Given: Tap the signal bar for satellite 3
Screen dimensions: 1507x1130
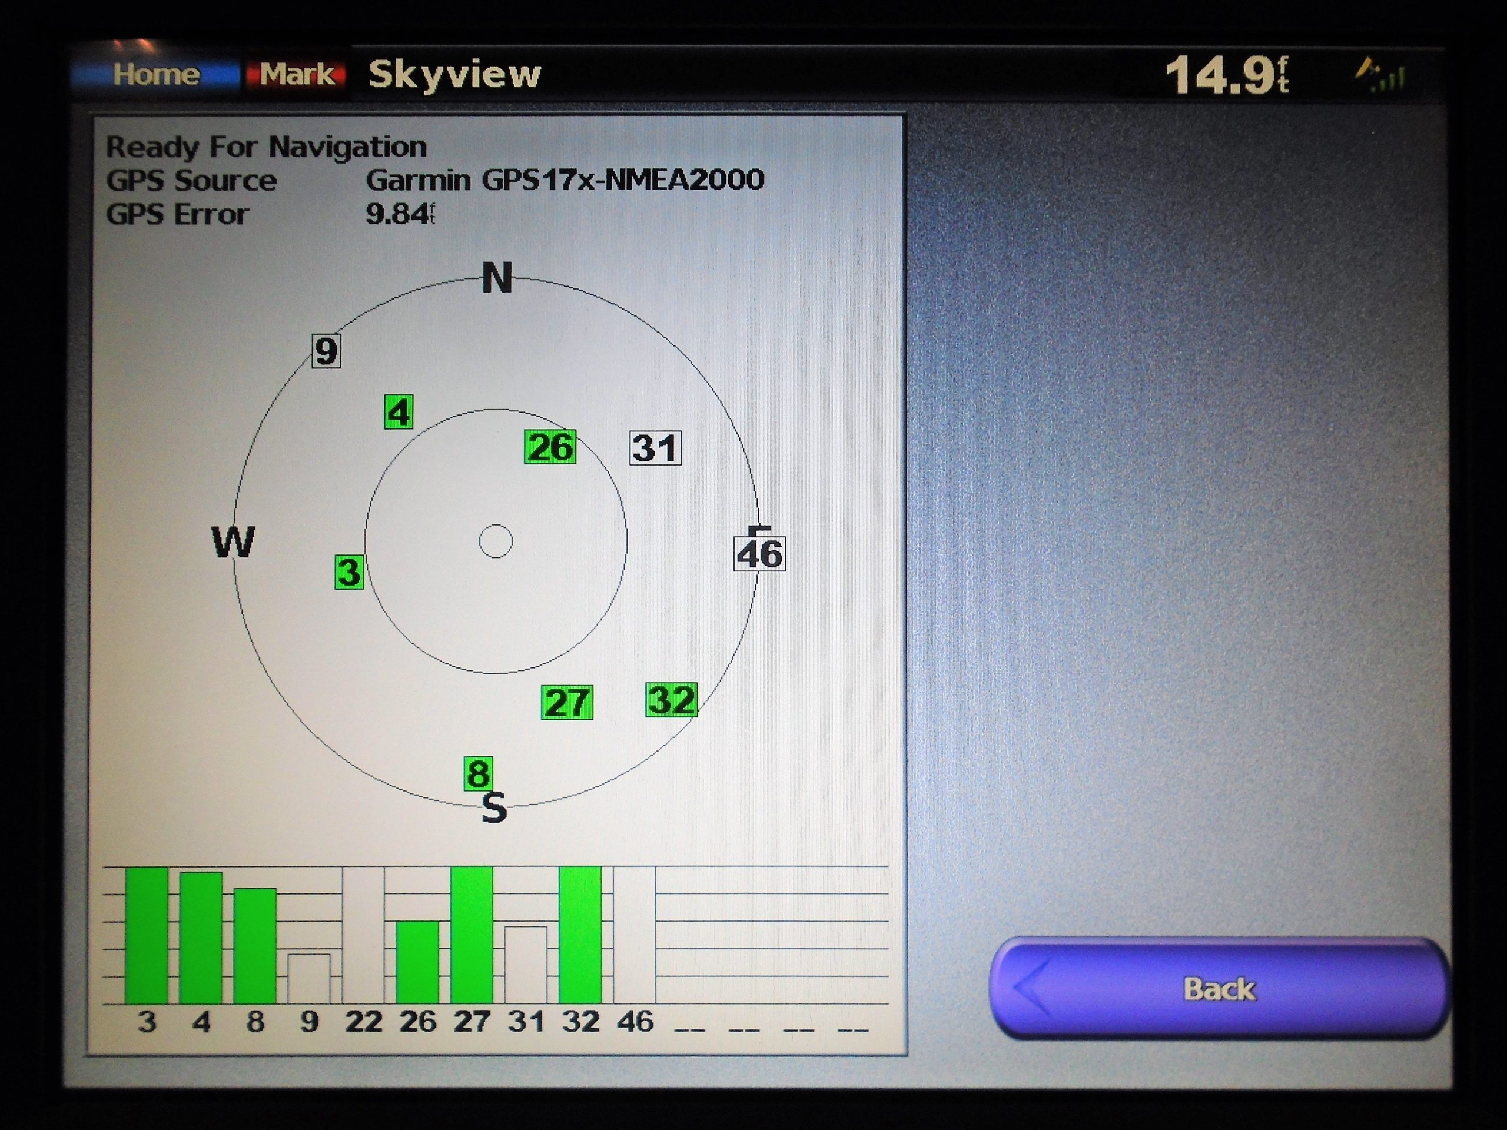Looking at the screenshot, I should coord(147,935).
